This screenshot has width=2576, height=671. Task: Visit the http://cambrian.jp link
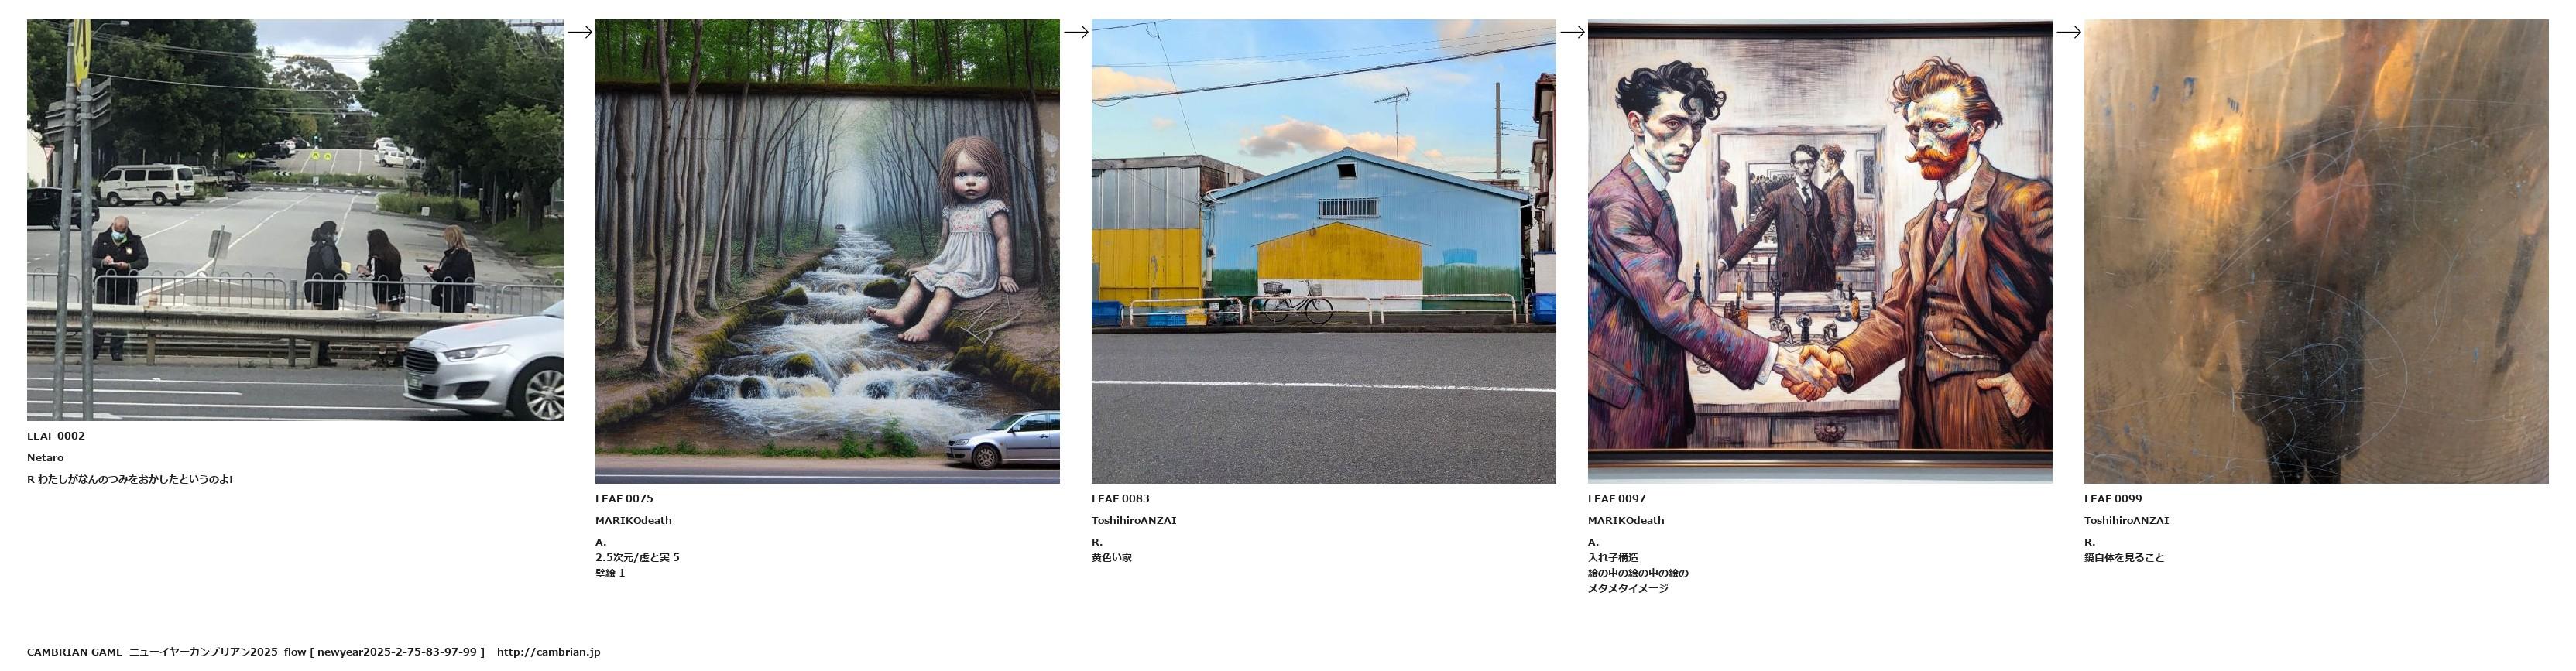[548, 652]
